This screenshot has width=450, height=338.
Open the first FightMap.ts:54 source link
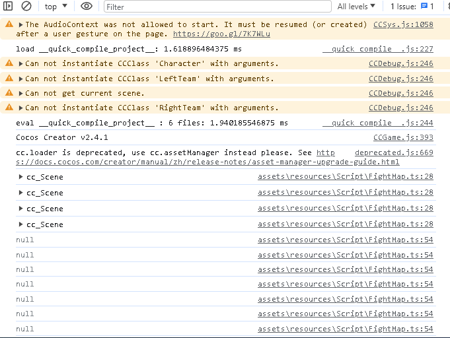pos(346,240)
